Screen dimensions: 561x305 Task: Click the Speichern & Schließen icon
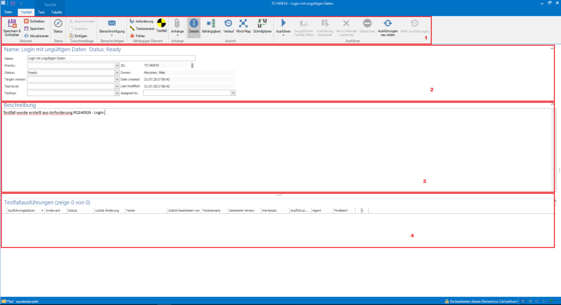[x=12, y=24]
